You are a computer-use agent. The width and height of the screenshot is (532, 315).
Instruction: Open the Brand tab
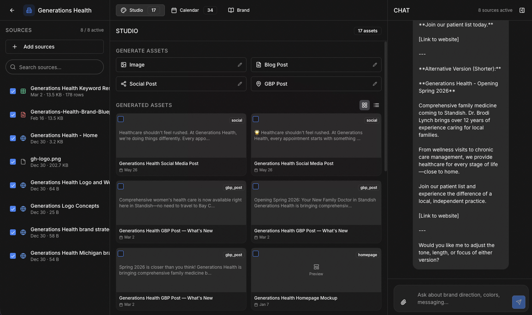click(239, 10)
